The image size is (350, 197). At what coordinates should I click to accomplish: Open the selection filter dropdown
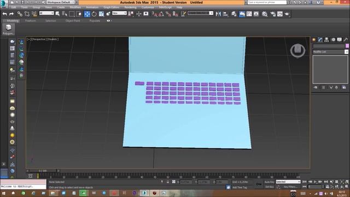[x=46, y=13]
